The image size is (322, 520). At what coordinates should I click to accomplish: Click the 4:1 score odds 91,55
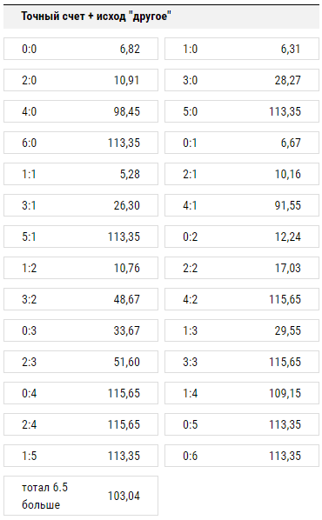242,205
